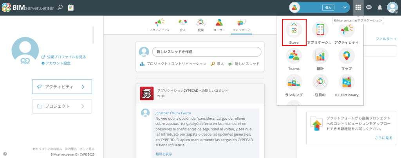Click the 新しいスレッドを作成 input field
This screenshot has height=158, width=401.
pos(206,51)
